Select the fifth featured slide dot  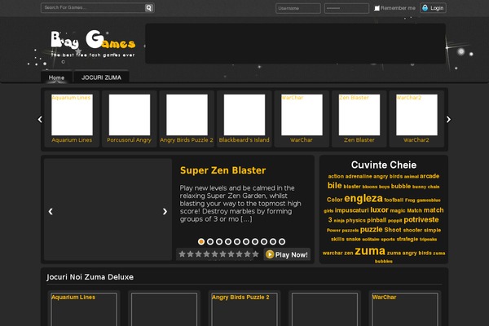pyautogui.click(x=237, y=241)
